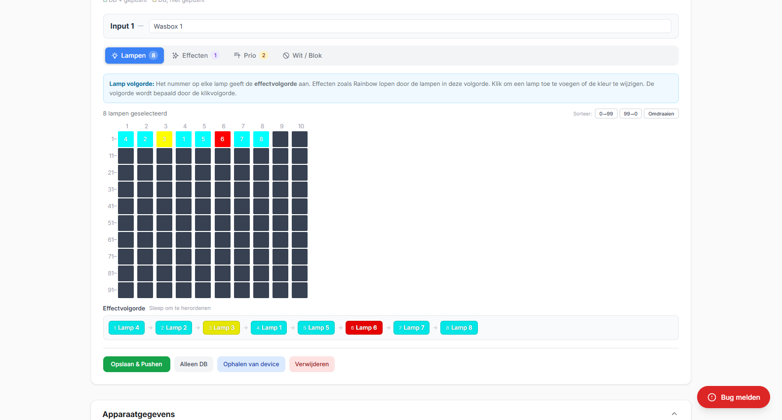
Task: Sort lamps descending with 99–0
Action: pyautogui.click(x=630, y=114)
